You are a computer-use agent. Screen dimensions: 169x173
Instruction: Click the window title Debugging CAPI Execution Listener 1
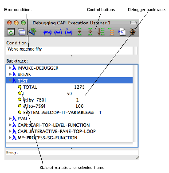[x=71, y=23]
